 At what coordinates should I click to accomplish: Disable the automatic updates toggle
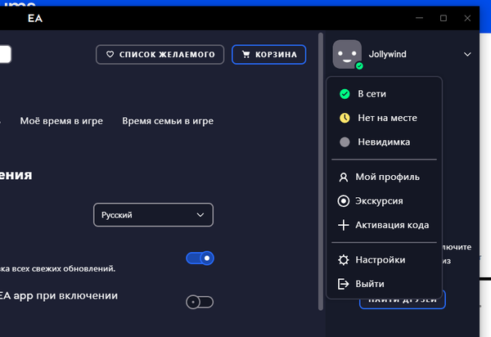(200, 258)
